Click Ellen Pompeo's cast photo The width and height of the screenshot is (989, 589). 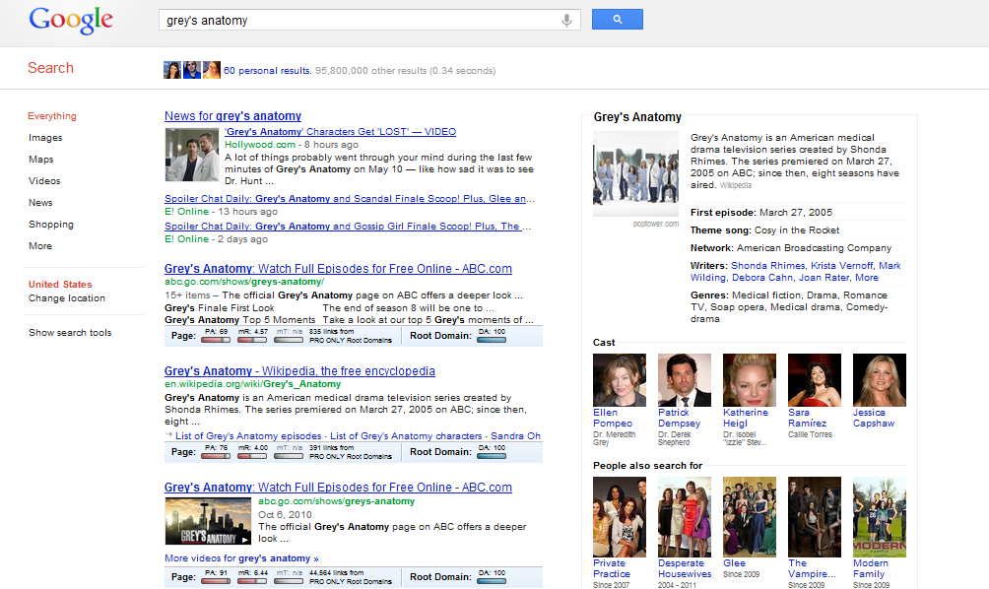[620, 380]
